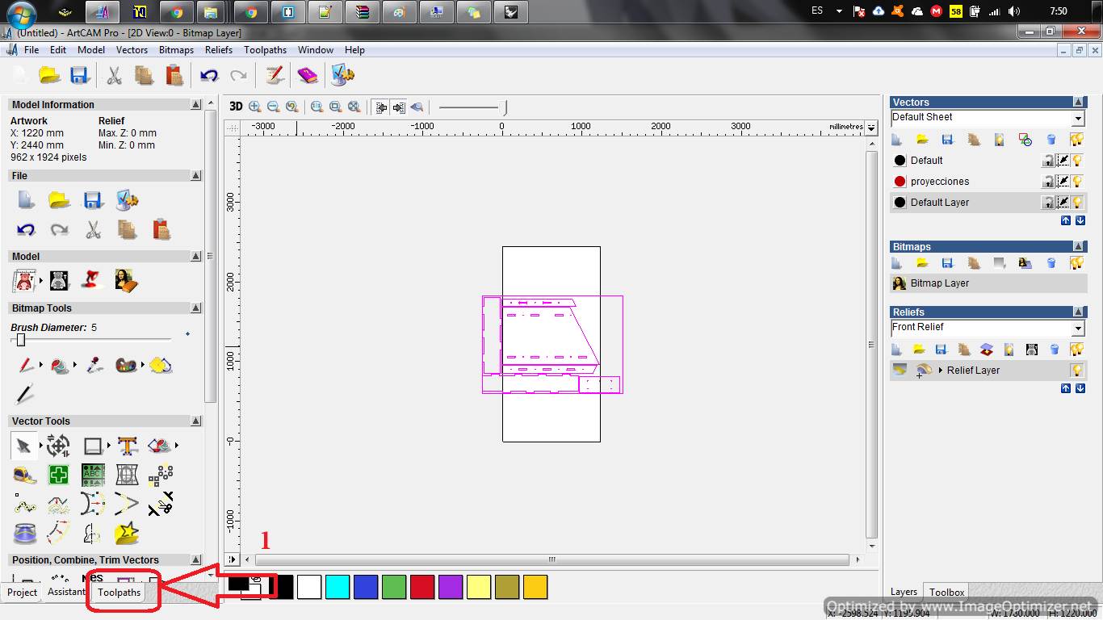The height and width of the screenshot is (620, 1103).
Task: Click the Mona Lisa icon in Model section
Action: click(x=126, y=281)
